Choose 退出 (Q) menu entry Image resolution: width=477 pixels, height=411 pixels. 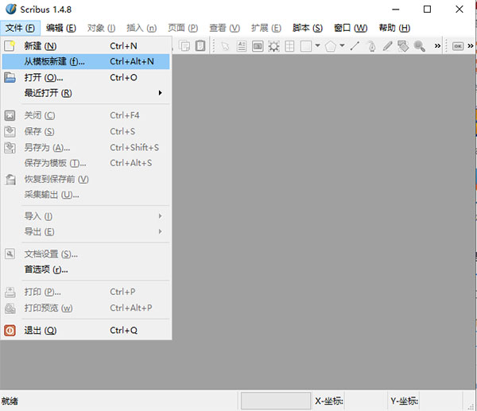tap(86, 331)
